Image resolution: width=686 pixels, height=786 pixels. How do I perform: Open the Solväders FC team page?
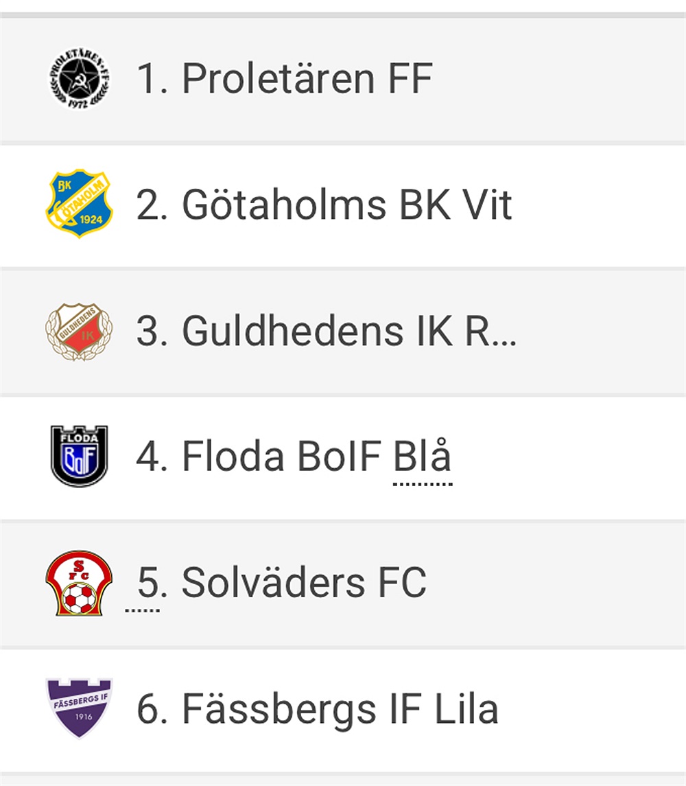click(x=282, y=583)
